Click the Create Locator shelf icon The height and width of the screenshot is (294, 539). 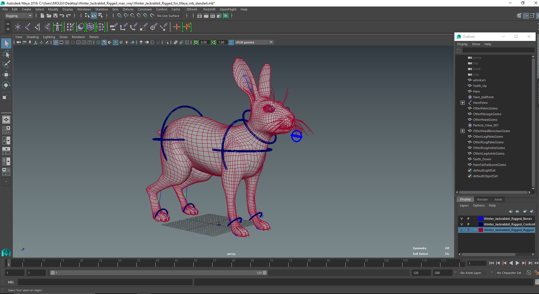pos(18,27)
